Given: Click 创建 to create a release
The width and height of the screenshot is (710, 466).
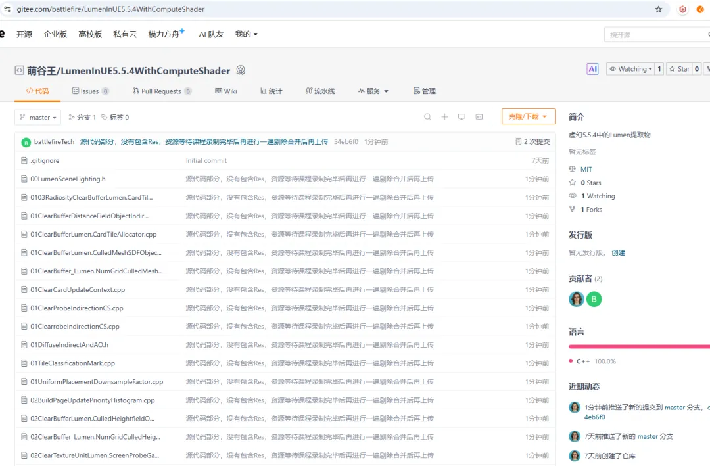Looking at the screenshot, I should pos(618,252).
